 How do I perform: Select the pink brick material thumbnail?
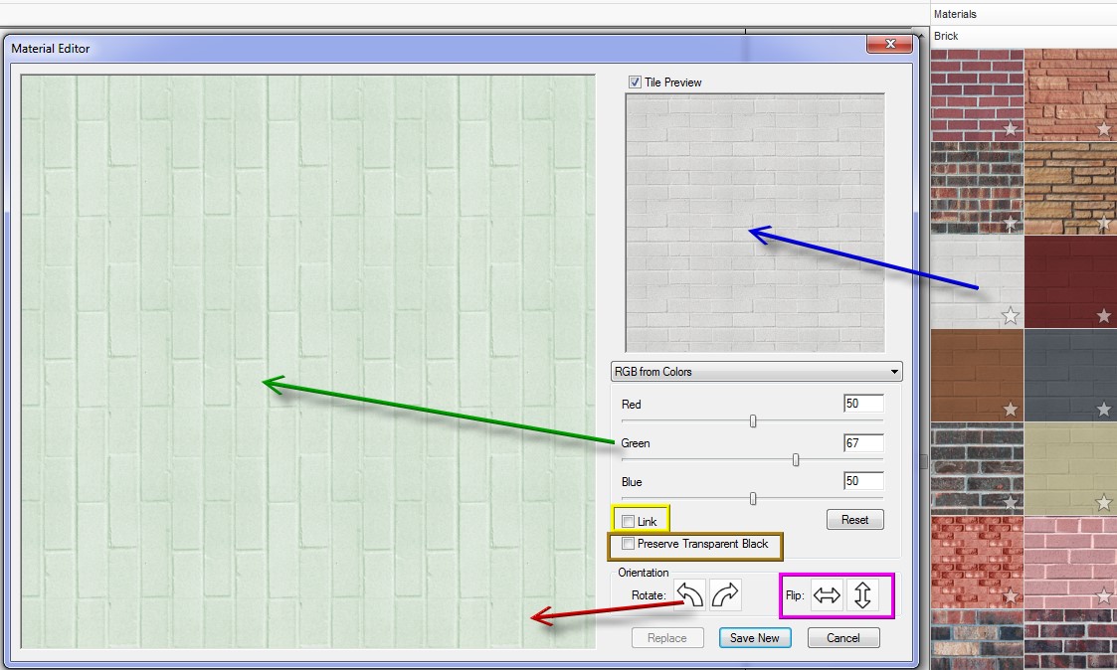pyautogui.click(x=1070, y=563)
